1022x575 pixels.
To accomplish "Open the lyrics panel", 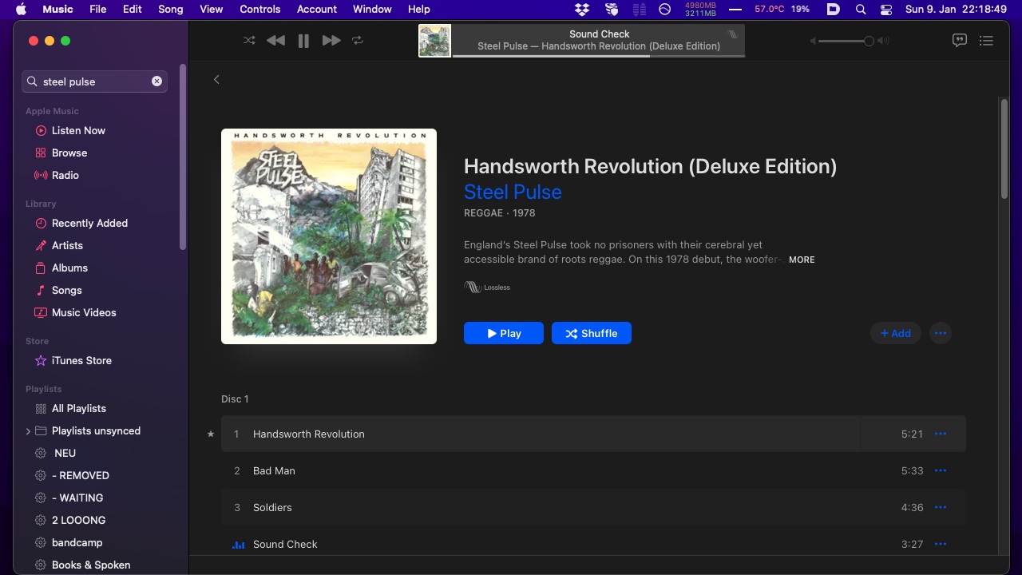I will click(x=960, y=40).
